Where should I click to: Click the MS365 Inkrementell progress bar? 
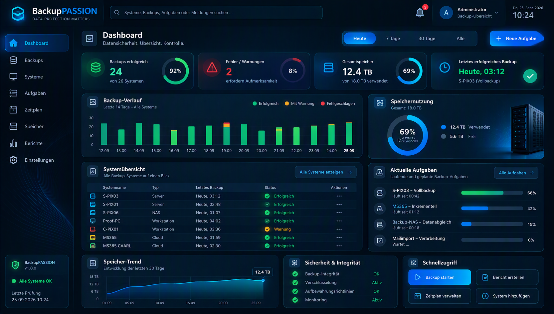(x=492, y=209)
